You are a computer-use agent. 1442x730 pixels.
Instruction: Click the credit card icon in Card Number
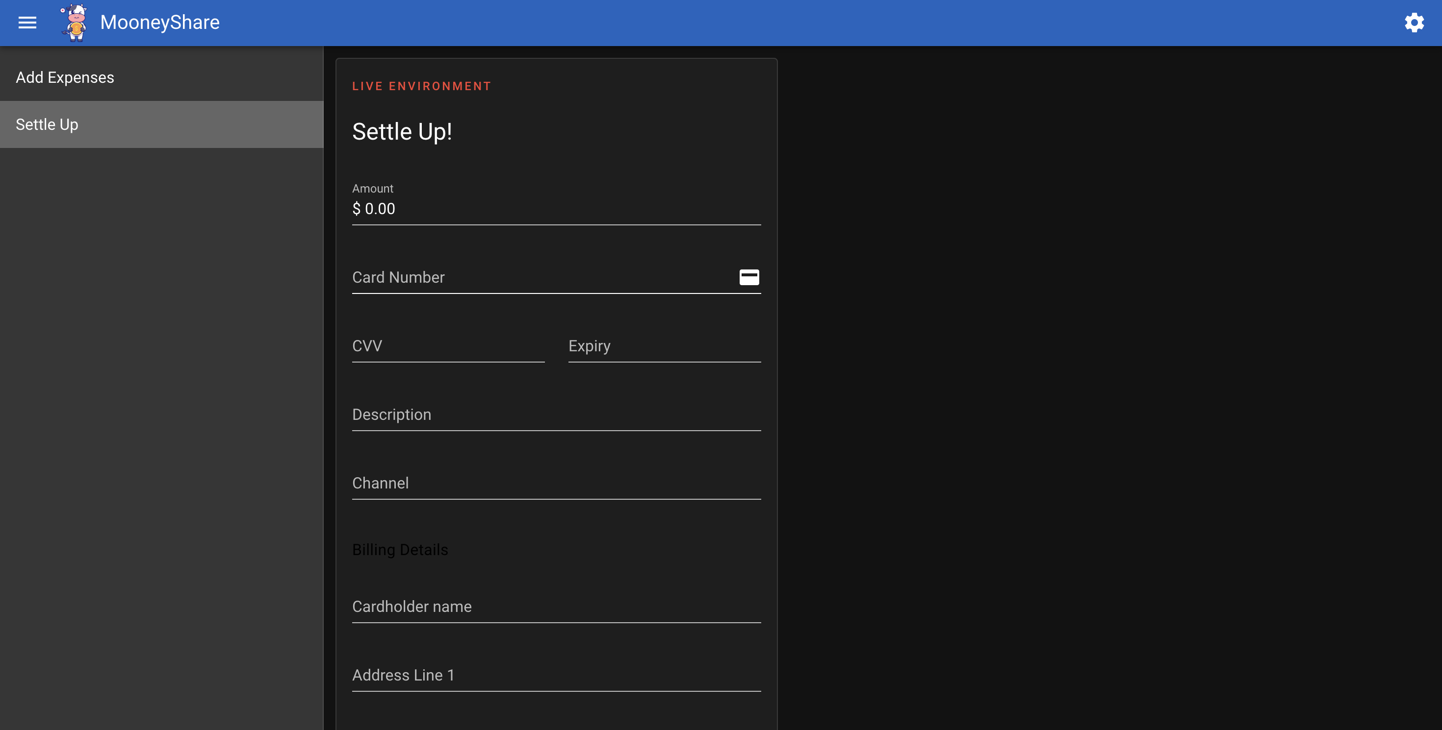(x=749, y=277)
